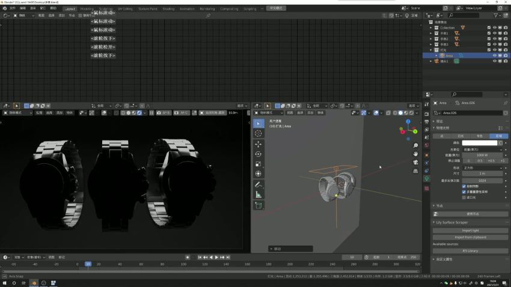Select the Annotate tool in viewport toolbar
This screenshot has width=511, height=287.
pos(259,184)
